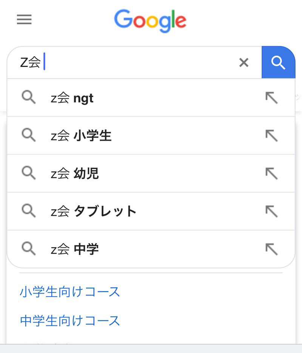Select suggestion "z会 幼児"
Viewport: 302px width, 353px height.
[x=151, y=173]
